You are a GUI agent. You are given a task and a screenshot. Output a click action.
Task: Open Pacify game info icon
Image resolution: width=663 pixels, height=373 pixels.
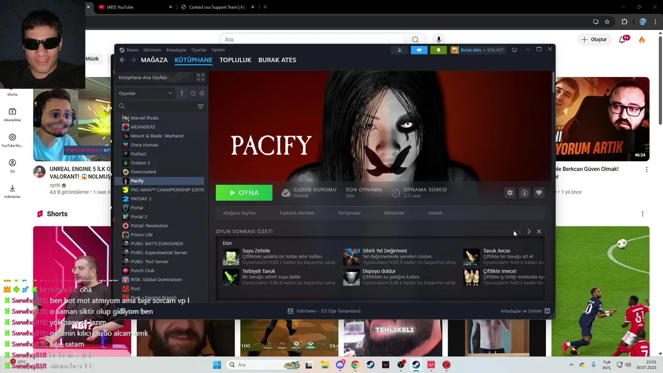coord(525,193)
